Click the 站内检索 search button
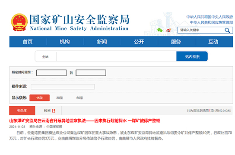 pyautogui.click(x=192, y=56)
